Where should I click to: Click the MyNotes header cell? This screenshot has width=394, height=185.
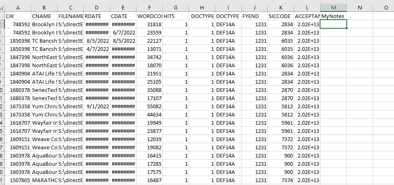click(333, 16)
